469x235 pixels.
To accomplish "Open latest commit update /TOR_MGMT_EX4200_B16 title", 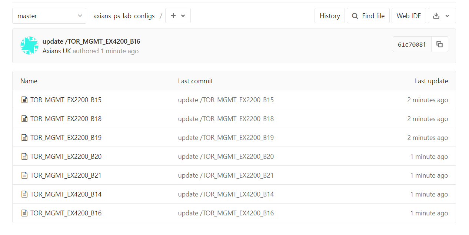I will tap(91, 41).
